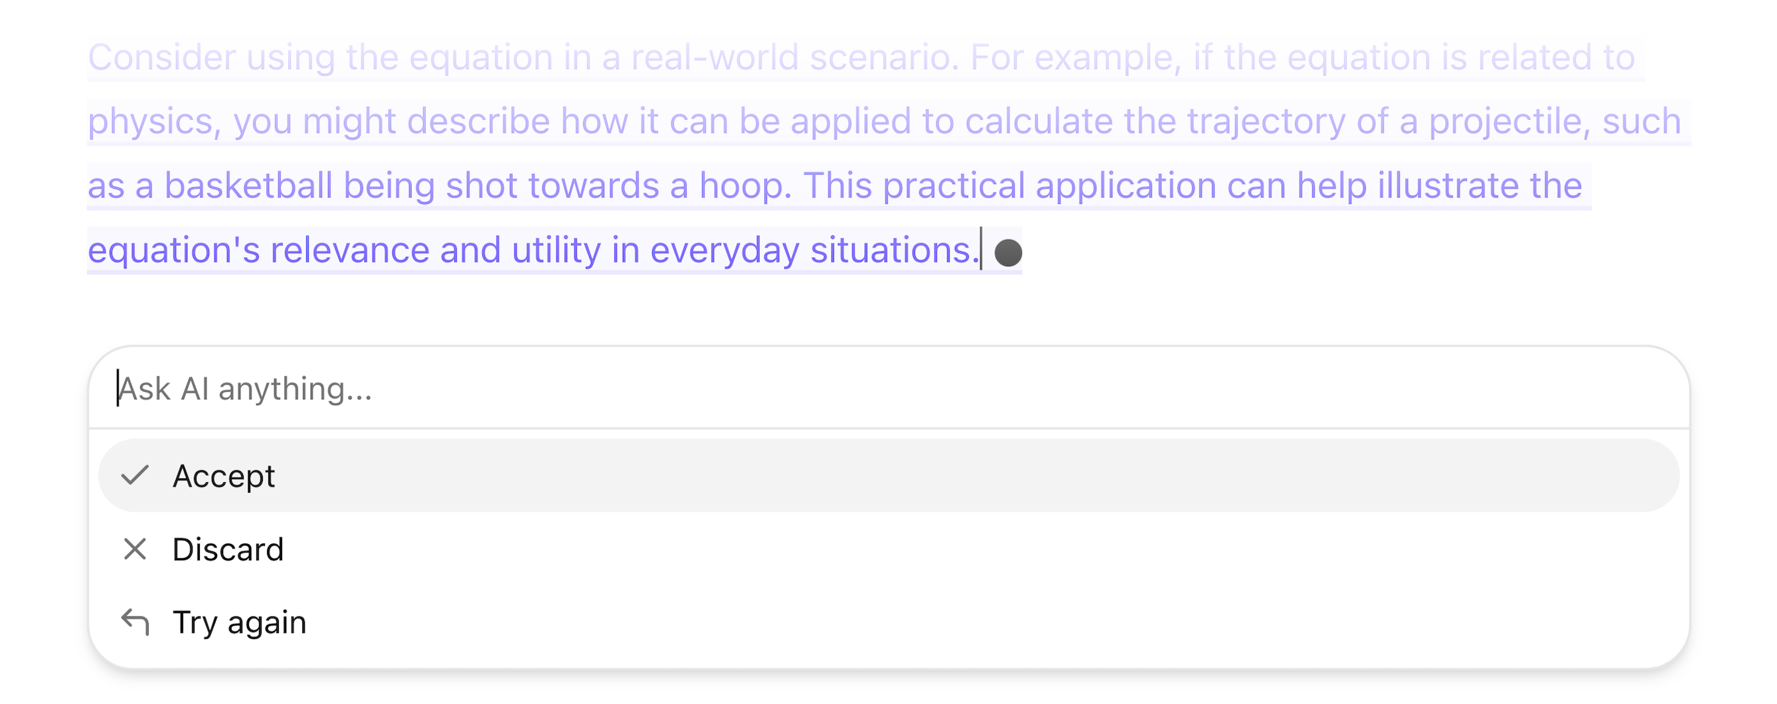The image size is (1777, 704).
Task: Click the word "Consider" starting the paragraph
Action: pyautogui.click(x=161, y=57)
